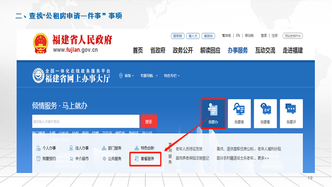332x187 pixels.
Task: Click the 我要办 icon tile
Action: 213,114
